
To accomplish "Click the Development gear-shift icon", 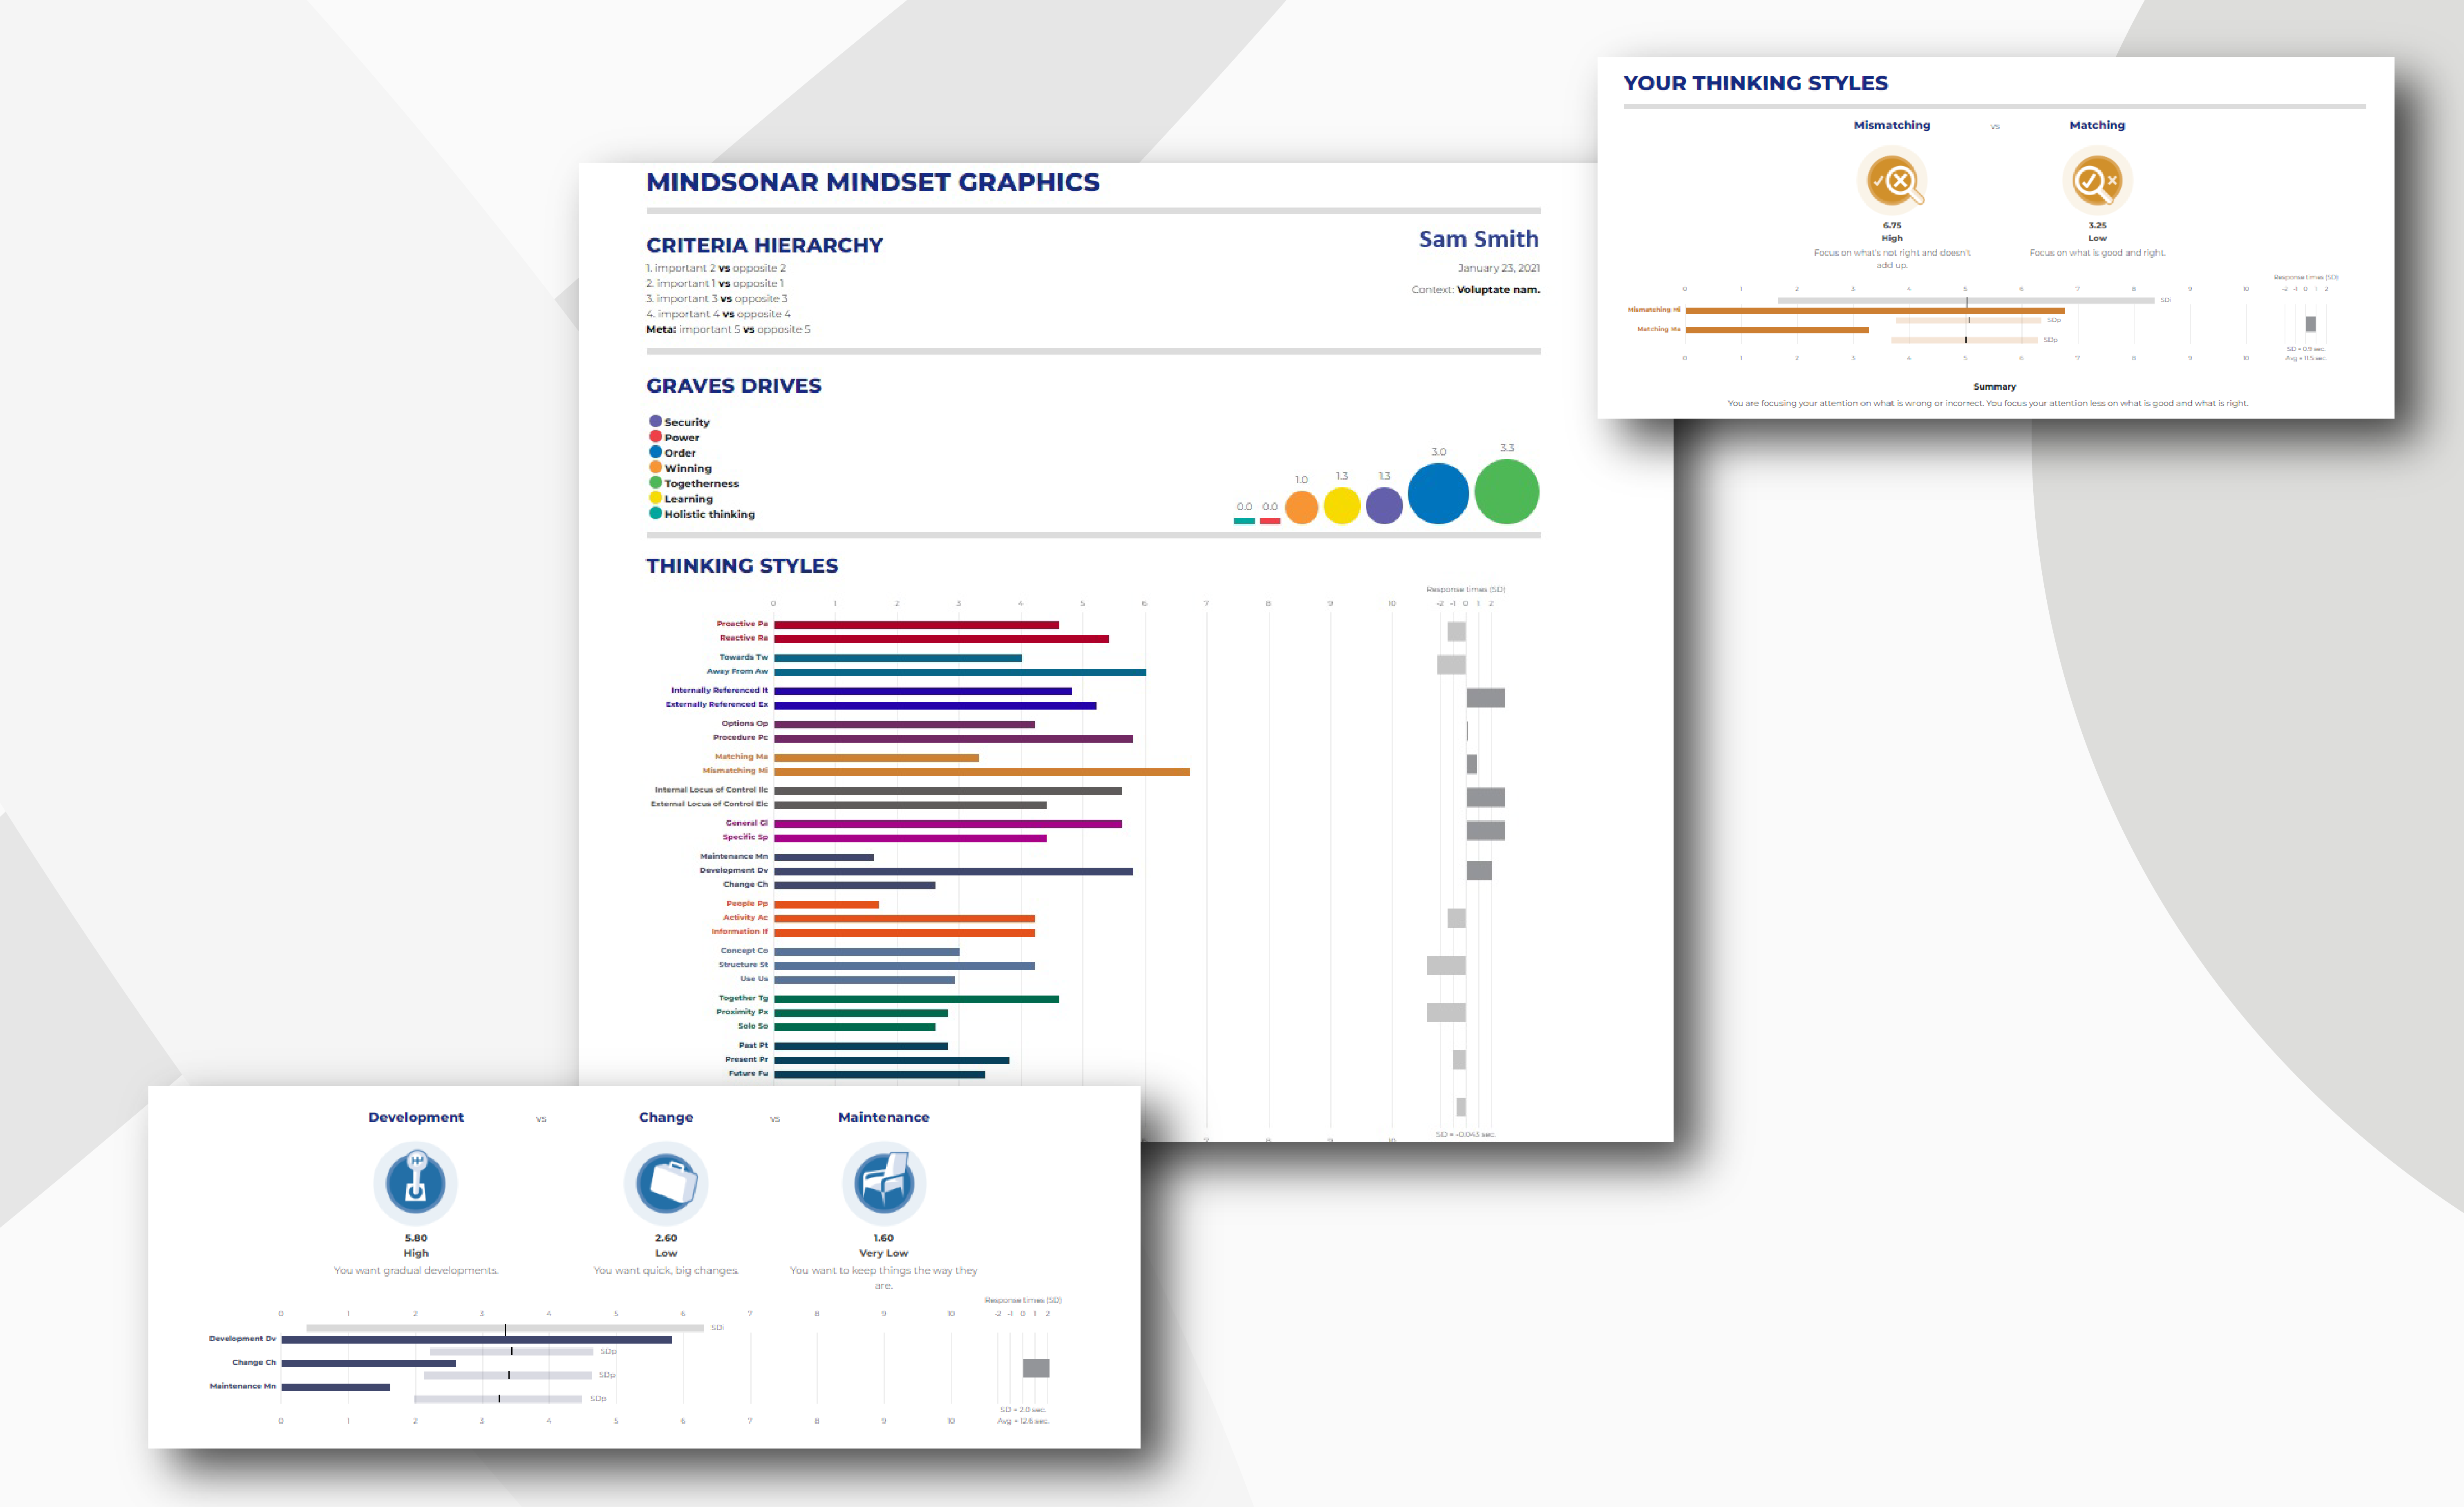I will point(416,1183).
